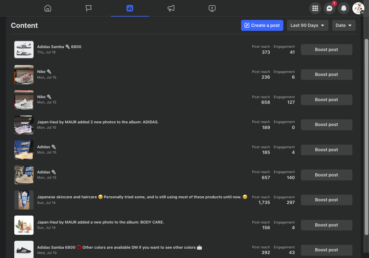Screen dimensions: 369x258
Task: Expand the Date sort dropdown
Action: (344, 26)
